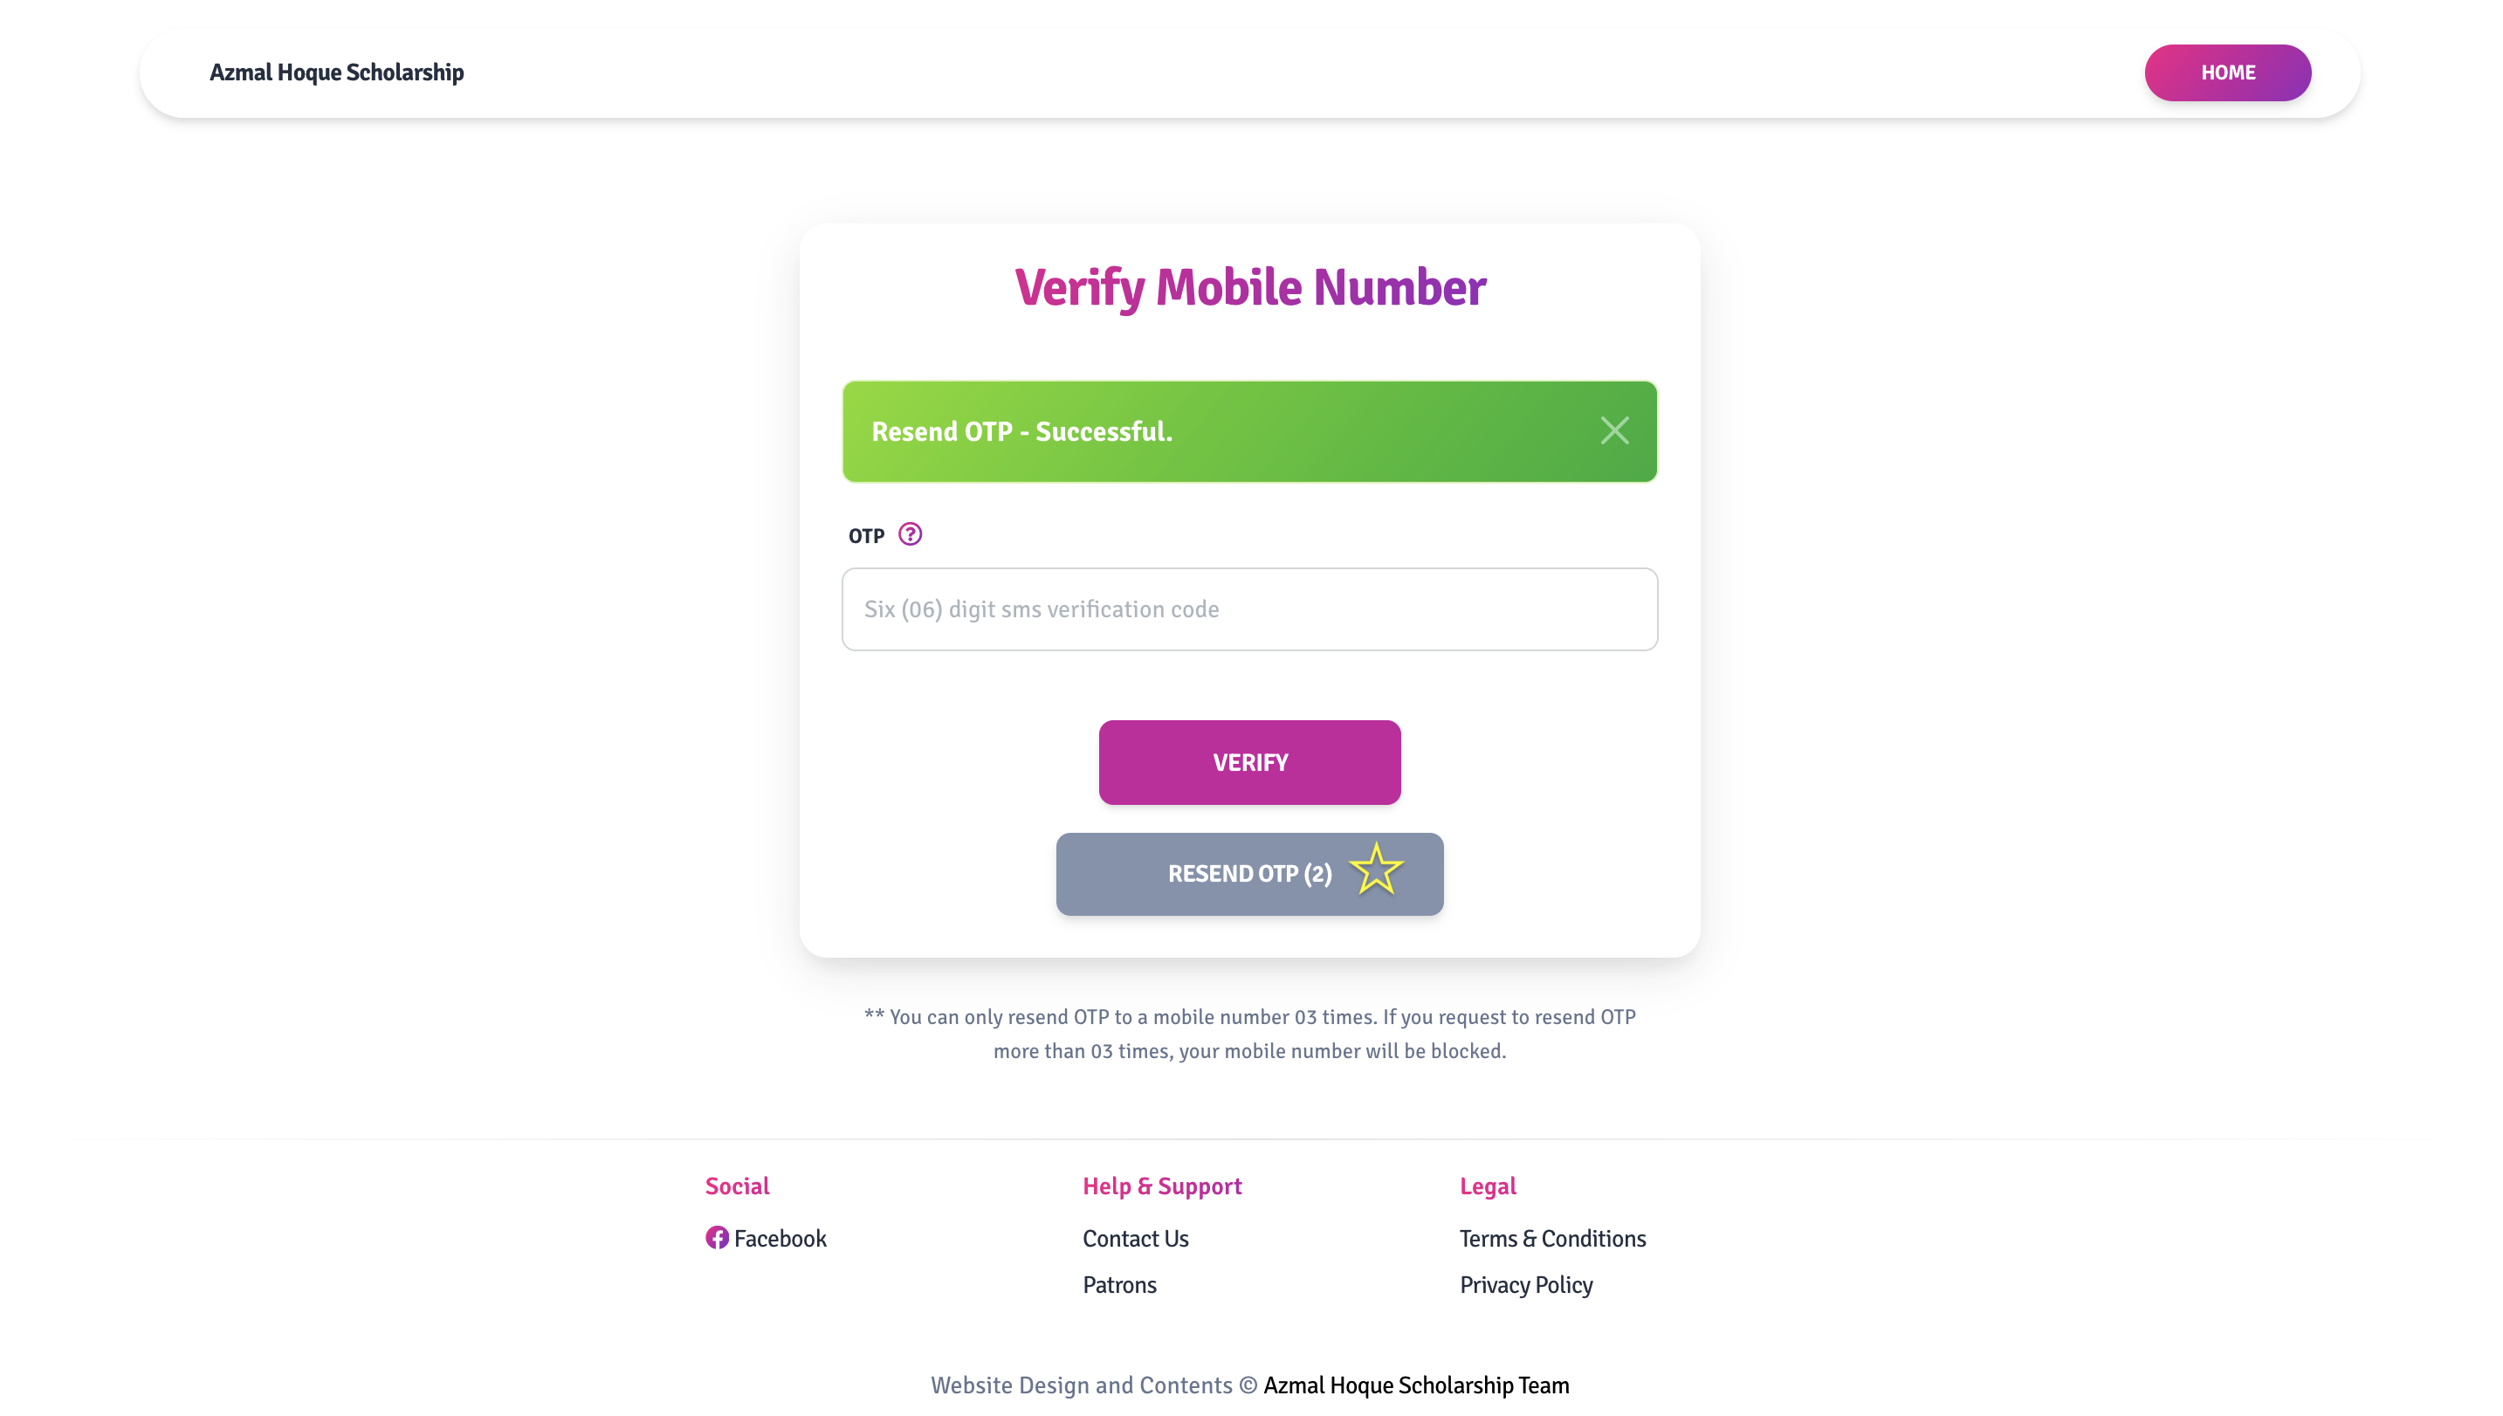
Task: Dismiss the Resend OTP success alert
Action: [x=1614, y=431]
